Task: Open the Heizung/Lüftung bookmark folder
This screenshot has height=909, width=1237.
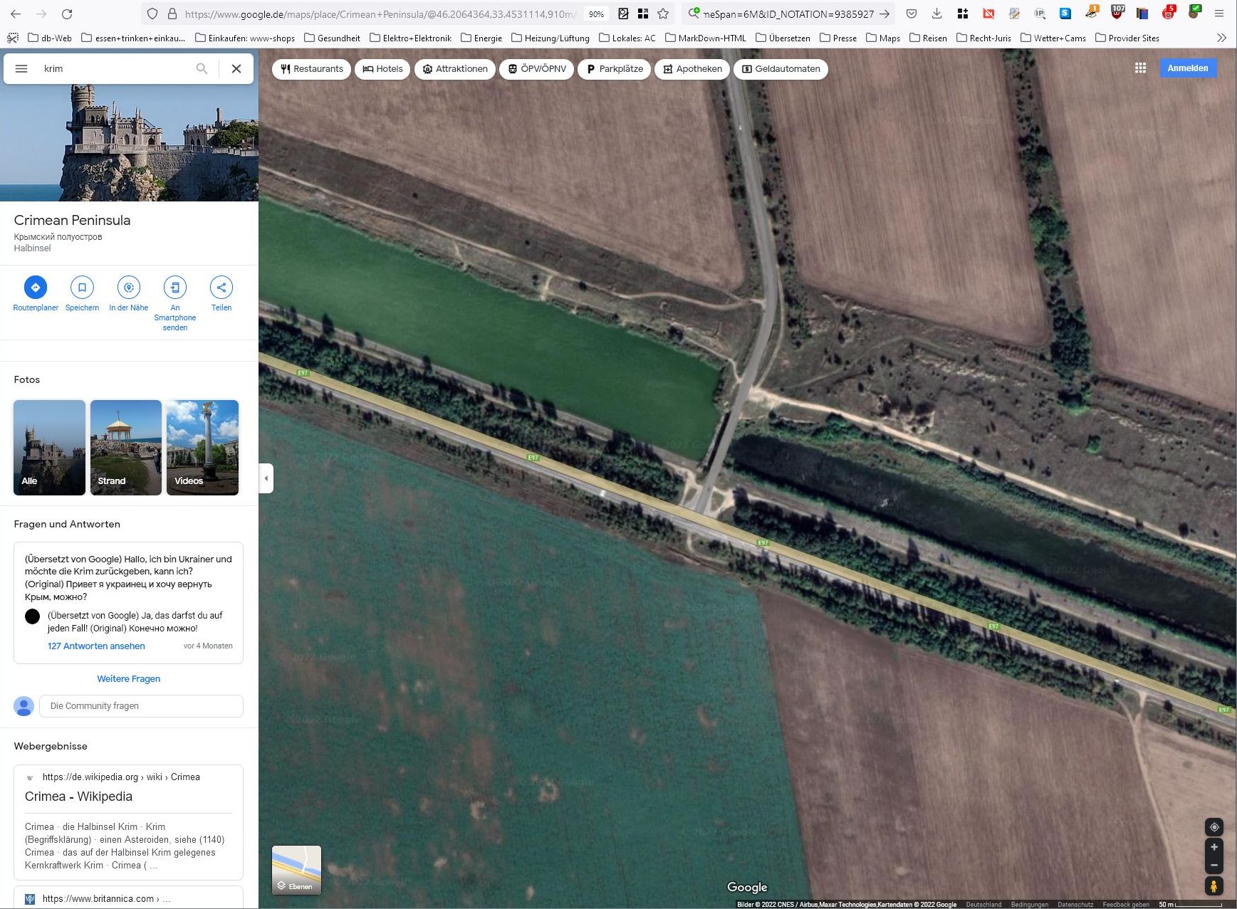Action: click(x=550, y=38)
